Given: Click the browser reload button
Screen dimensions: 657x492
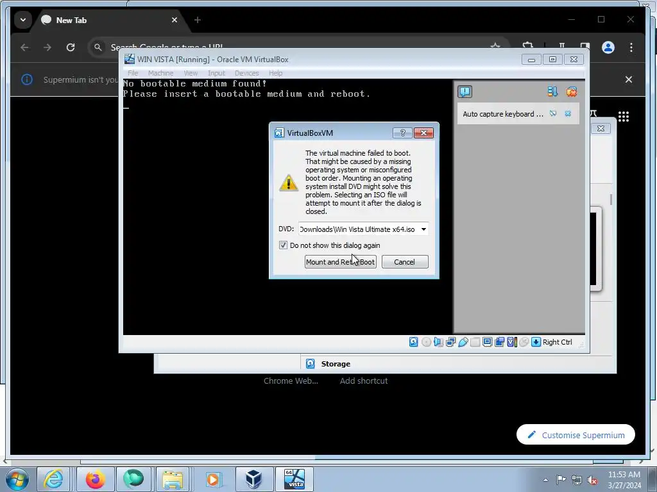Looking at the screenshot, I should coord(71,47).
